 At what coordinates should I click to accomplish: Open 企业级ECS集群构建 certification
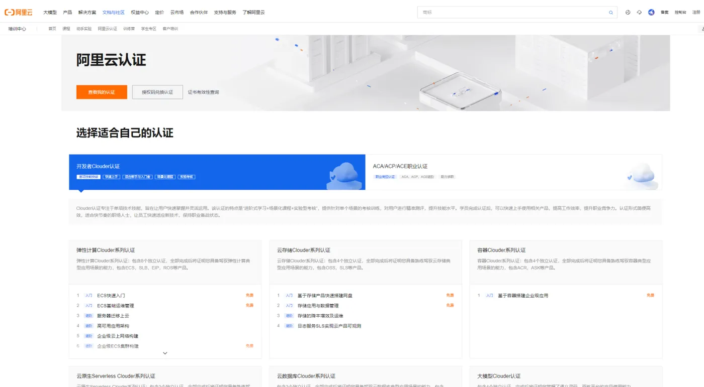pos(118,346)
